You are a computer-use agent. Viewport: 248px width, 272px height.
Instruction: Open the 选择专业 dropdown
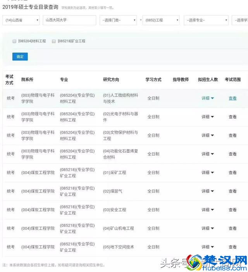pos(206,20)
